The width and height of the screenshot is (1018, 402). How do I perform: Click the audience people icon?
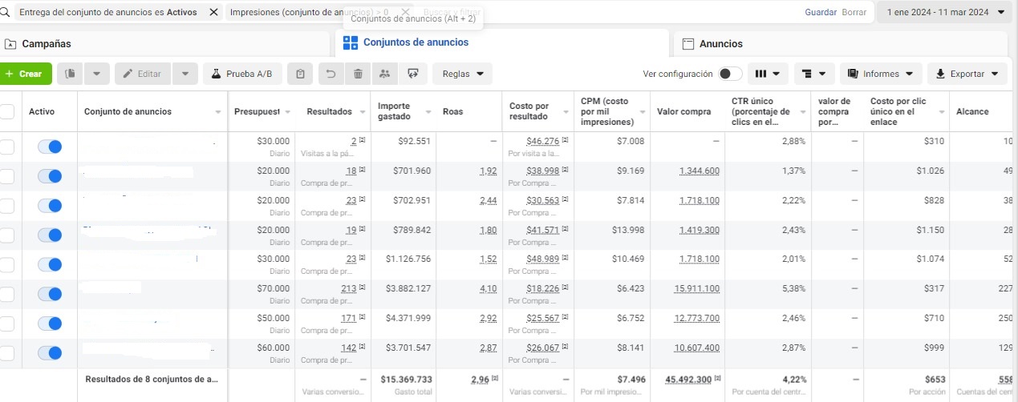(x=385, y=74)
